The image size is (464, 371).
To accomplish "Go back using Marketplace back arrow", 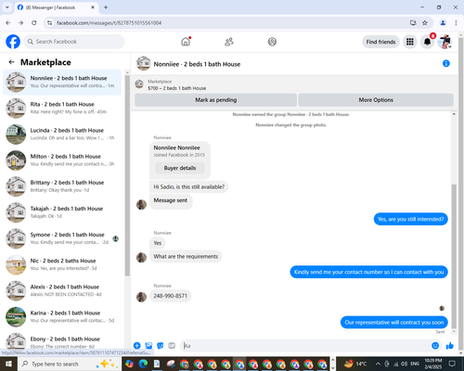I will (x=11, y=62).
